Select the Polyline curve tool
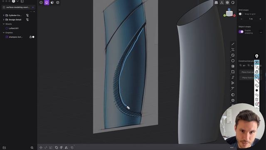 (233, 50)
